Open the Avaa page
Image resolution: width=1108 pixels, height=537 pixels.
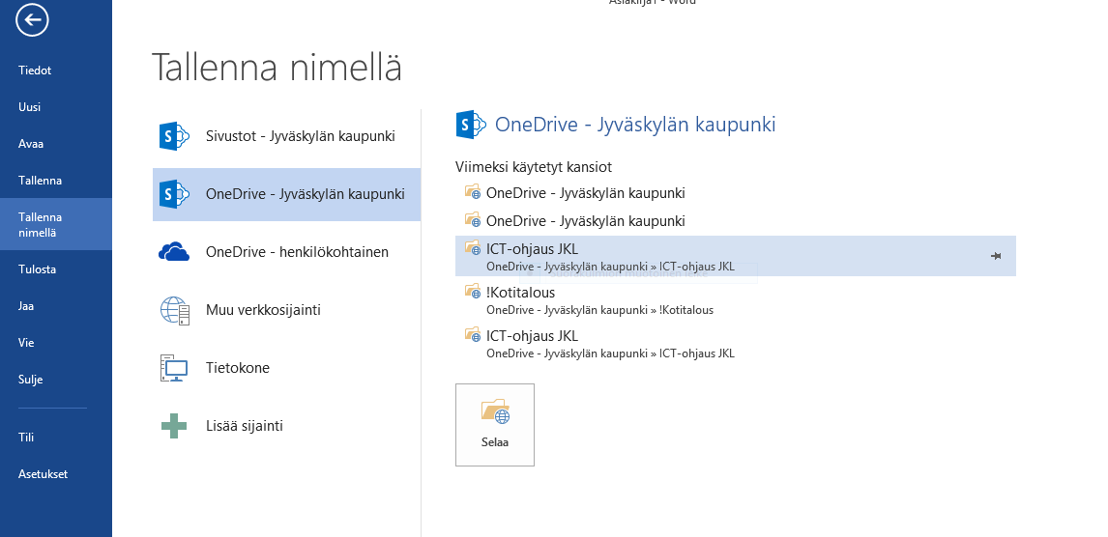(31, 144)
